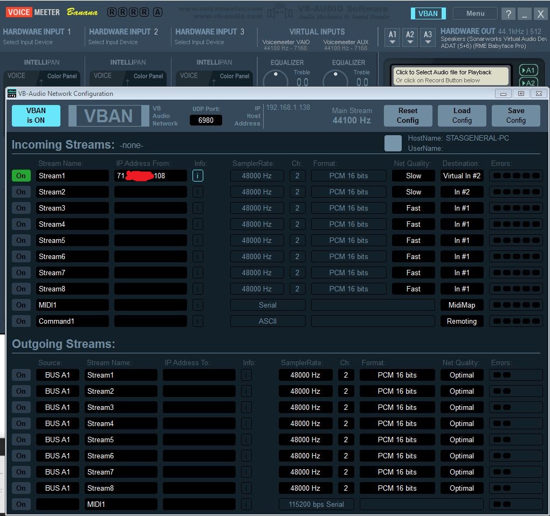The width and height of the screenshot is (550, 516).
Task: Change Stream1 net quality Slow
Action: pos(413,176)
